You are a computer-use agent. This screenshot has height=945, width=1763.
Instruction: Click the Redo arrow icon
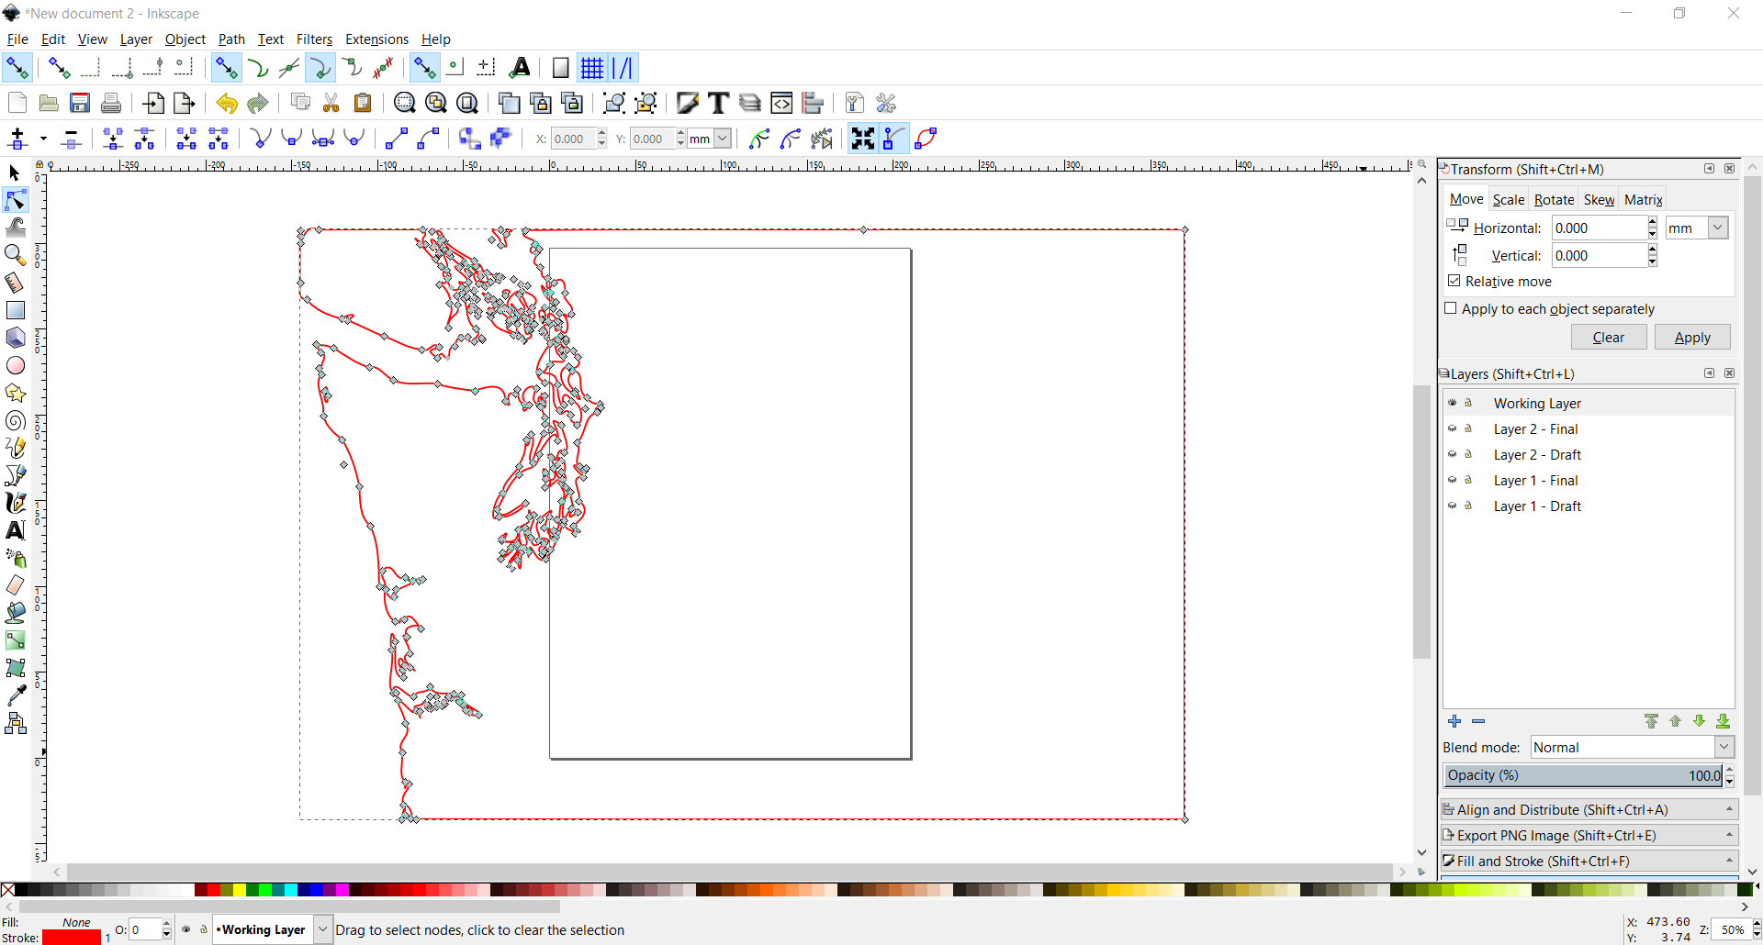pos(257,103)
